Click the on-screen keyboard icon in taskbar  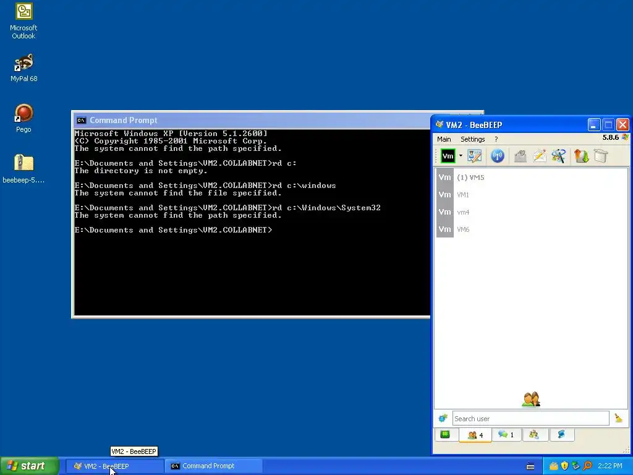pyautogui.click(x=530, y=466)
